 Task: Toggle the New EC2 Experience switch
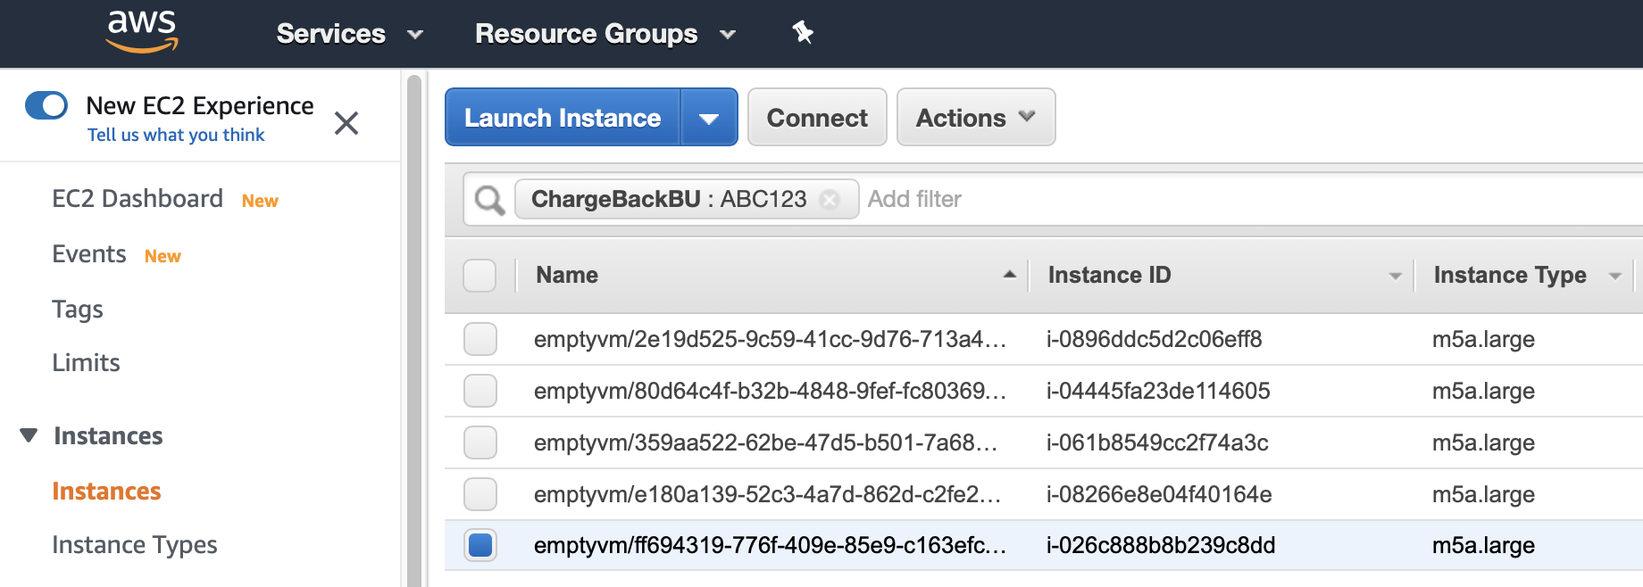46,105
